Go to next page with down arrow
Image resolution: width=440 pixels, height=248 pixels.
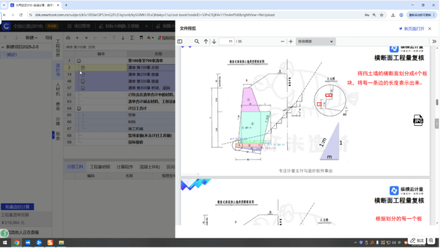[x=214, y=41]
